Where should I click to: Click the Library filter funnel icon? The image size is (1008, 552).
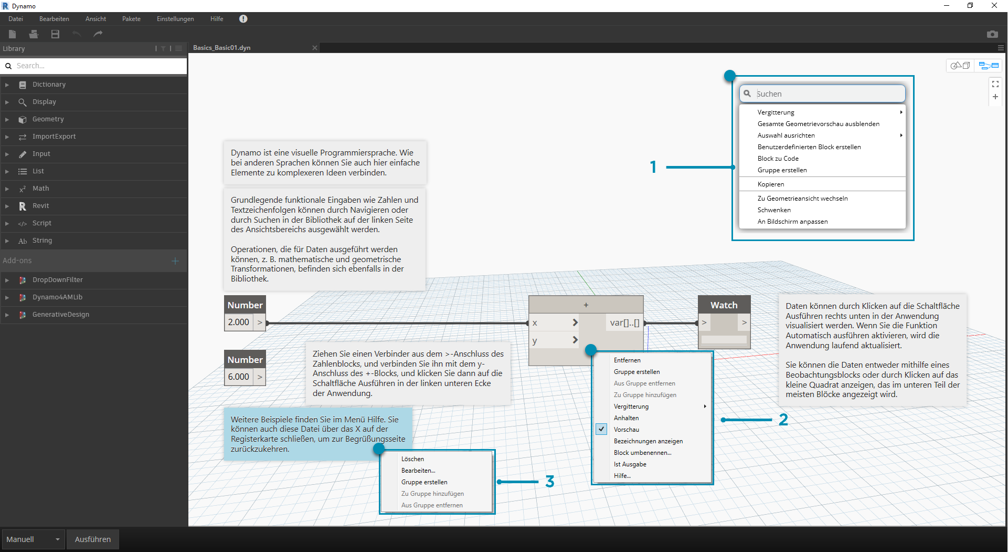click(x=163, y=48)
